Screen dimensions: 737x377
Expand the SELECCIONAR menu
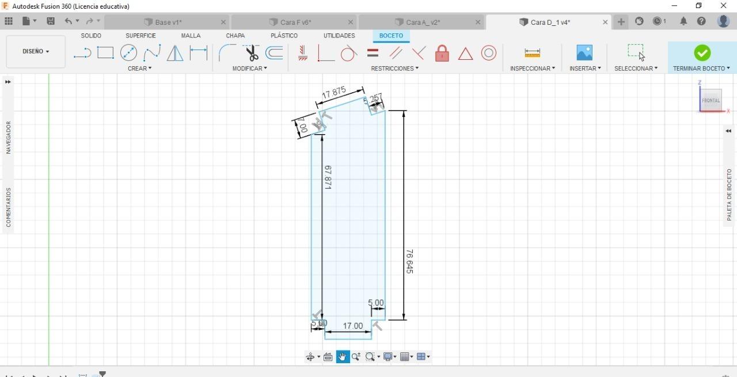(636, 68)
